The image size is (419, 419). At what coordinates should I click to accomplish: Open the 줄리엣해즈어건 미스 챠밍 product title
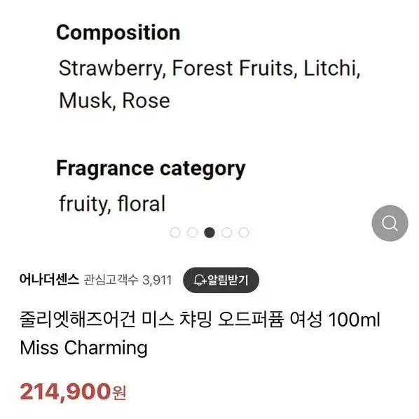200,320
